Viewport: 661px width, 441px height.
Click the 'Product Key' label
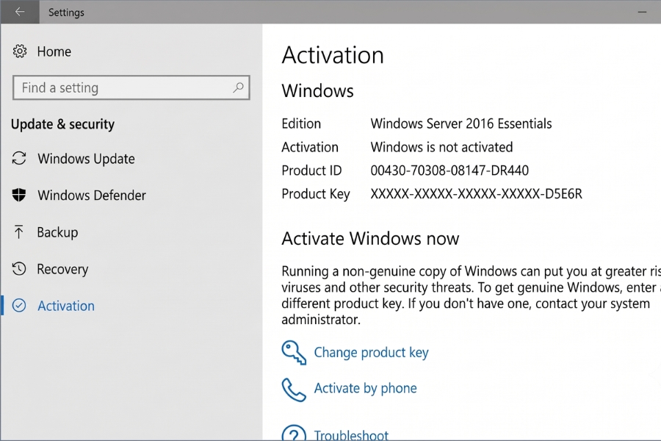tap(316, 194)
